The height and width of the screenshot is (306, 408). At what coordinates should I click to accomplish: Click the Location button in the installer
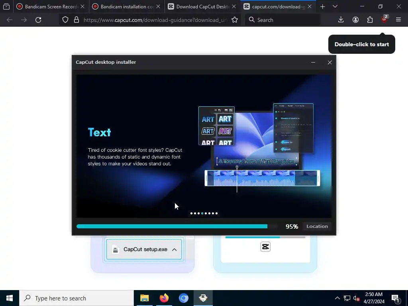[x=317, y=226]
